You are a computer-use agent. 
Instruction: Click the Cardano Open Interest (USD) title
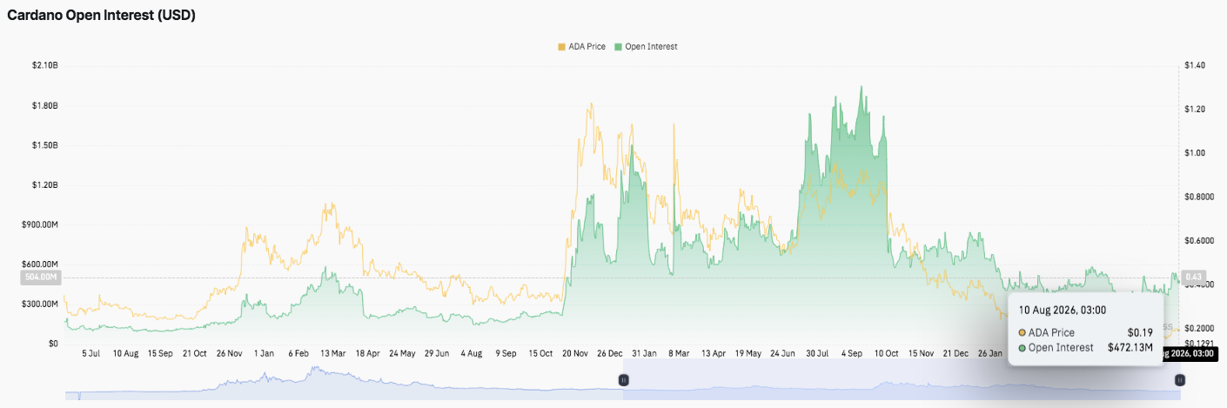point(101,16)
